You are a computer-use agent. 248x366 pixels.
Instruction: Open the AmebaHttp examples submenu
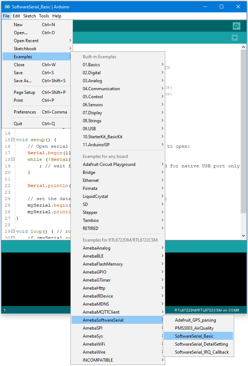[118, 288]
